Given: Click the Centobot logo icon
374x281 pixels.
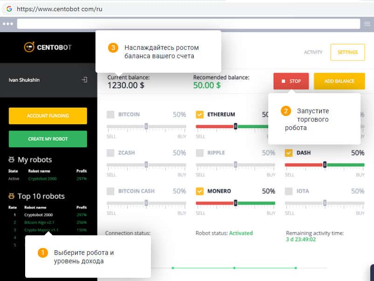Looking at the screenshot, I should pos(29,47).
